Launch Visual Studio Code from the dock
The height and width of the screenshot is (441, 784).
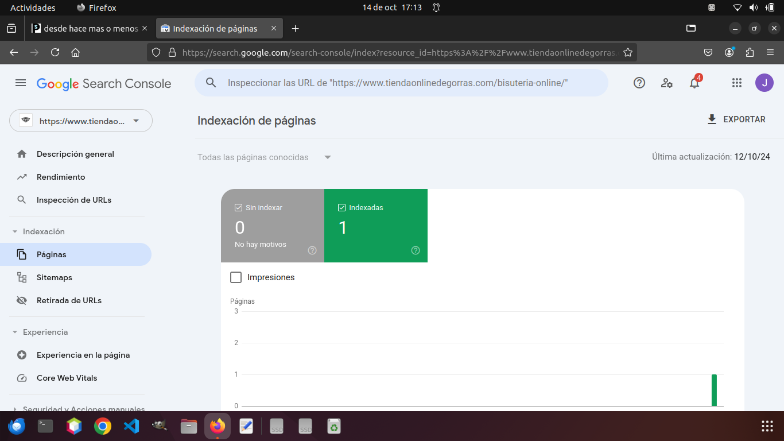[x=131, y=426]
